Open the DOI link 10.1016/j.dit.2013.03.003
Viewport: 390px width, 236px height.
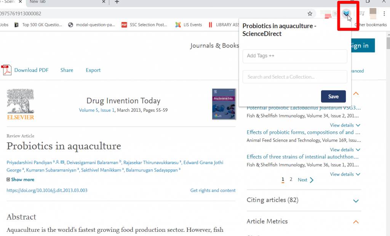tap(47, 190)
